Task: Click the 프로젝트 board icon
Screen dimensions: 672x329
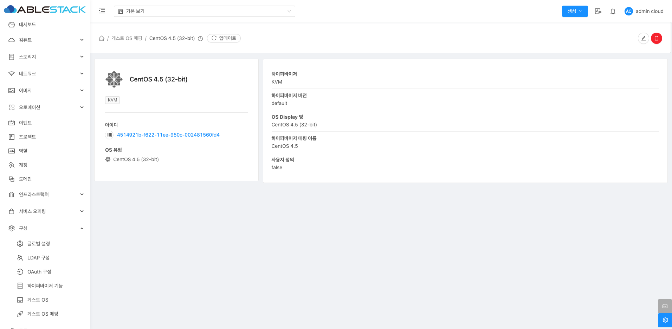Action: coord(12,137)
